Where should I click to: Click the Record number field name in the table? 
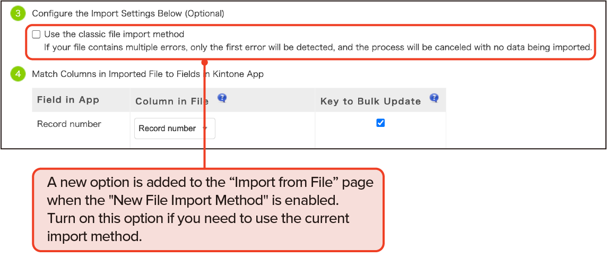(69, 124)
